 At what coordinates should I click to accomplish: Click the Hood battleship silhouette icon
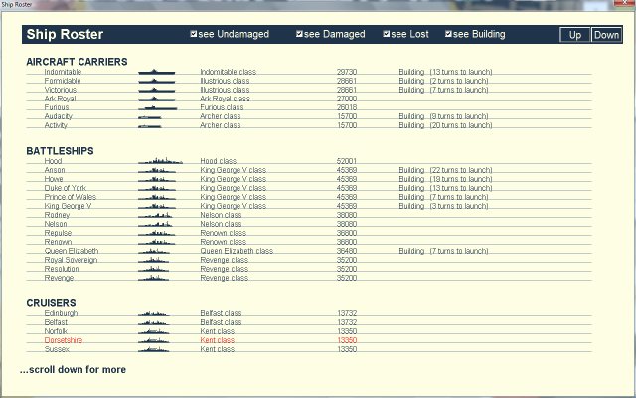click(x=160, y=160)
